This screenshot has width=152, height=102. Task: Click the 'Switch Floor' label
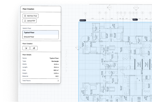[x=27, y=28]
